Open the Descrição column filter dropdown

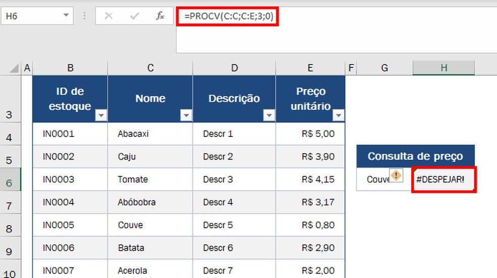[x=269, y=116]
